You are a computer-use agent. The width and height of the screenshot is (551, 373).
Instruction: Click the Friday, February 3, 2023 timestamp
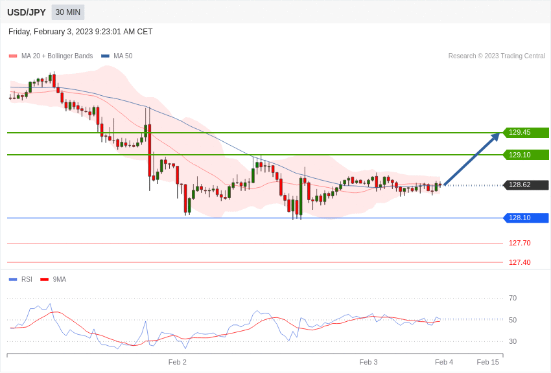click(x=80, y=32)
